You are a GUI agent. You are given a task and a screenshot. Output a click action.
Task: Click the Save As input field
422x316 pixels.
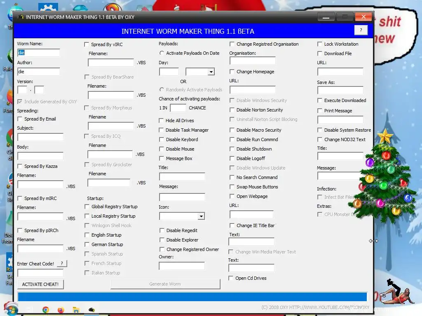coord(340,90)
